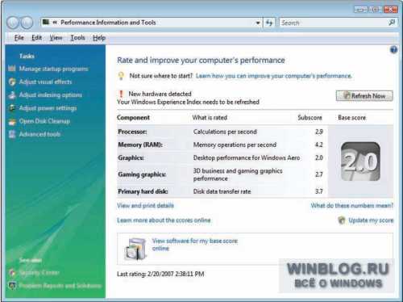Expand the address bar dropdown arrow
Screen dimensions: 403x302
(x=258, y=23)
